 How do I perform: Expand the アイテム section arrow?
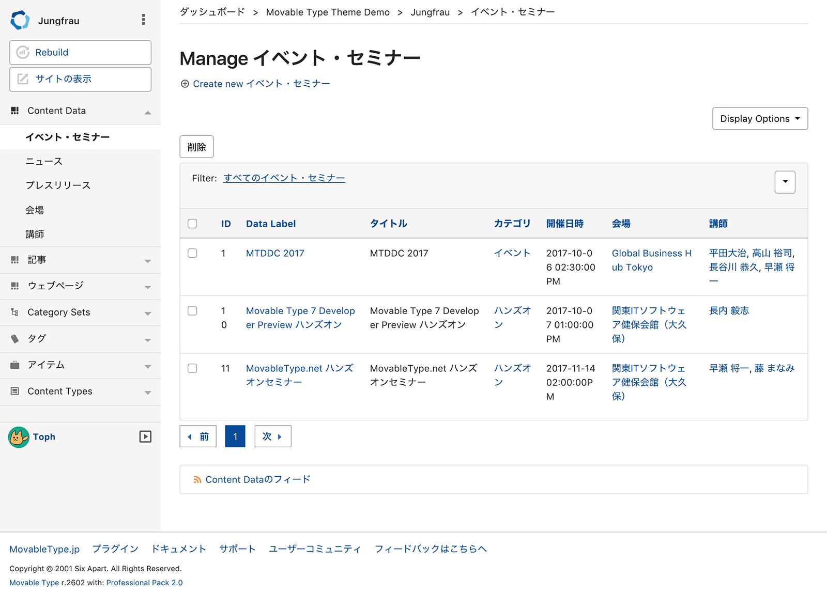click(148, 366)
